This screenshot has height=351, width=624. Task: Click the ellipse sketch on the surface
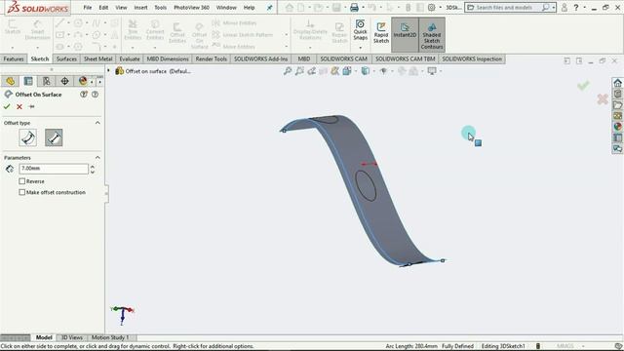tap(366, 185)
